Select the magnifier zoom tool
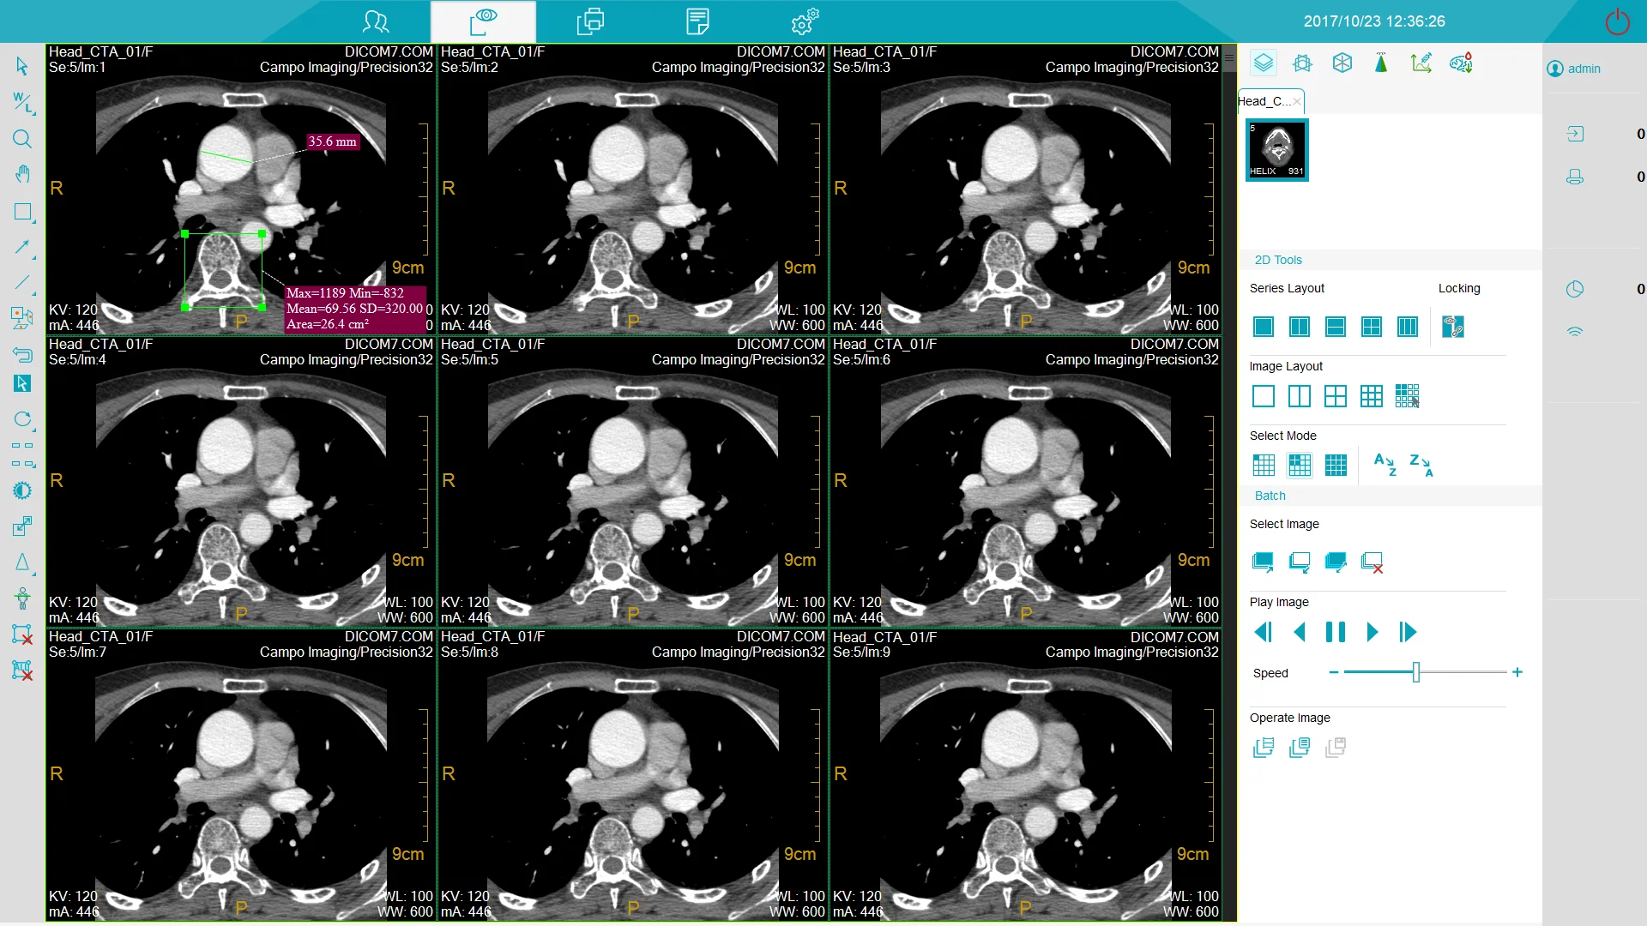 [22, 139]
